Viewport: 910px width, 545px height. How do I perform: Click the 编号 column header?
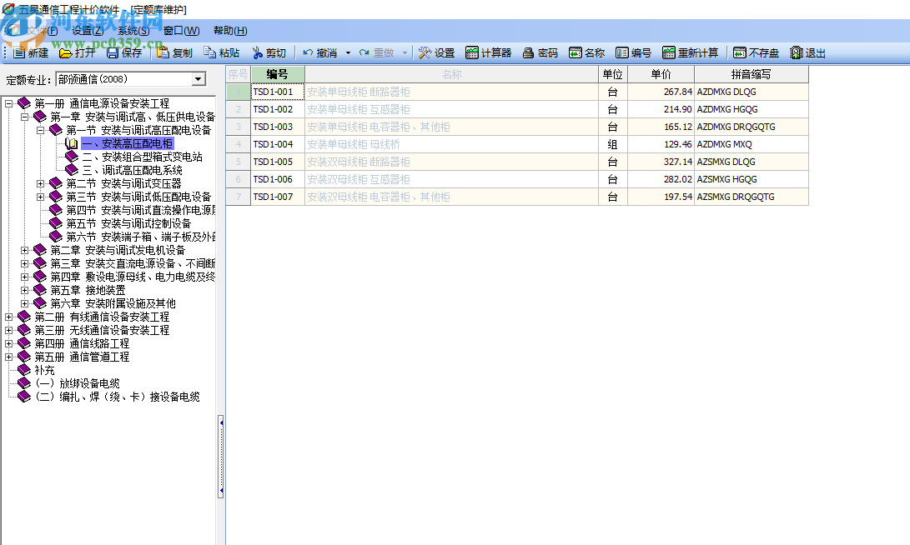(278, 74)
